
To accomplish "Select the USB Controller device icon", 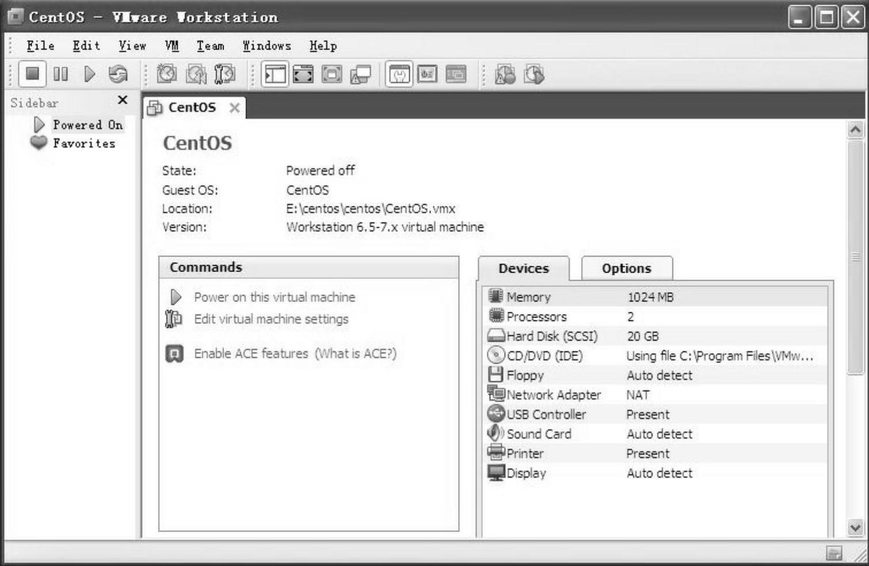I will point(496,413).
